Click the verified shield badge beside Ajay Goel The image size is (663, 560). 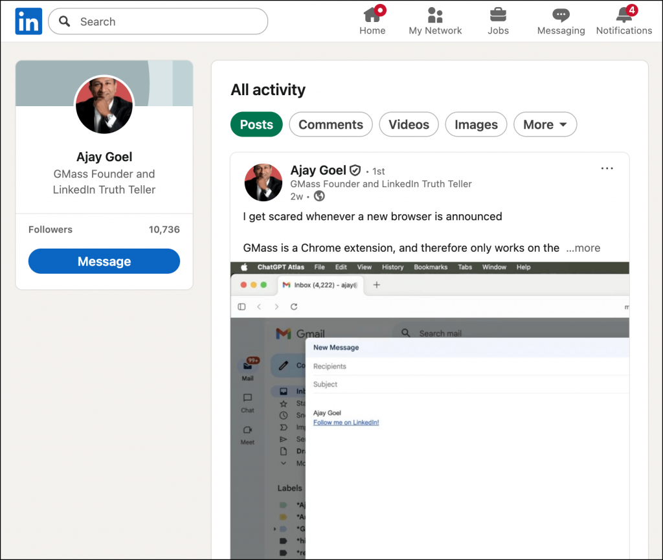click(355, 170)
